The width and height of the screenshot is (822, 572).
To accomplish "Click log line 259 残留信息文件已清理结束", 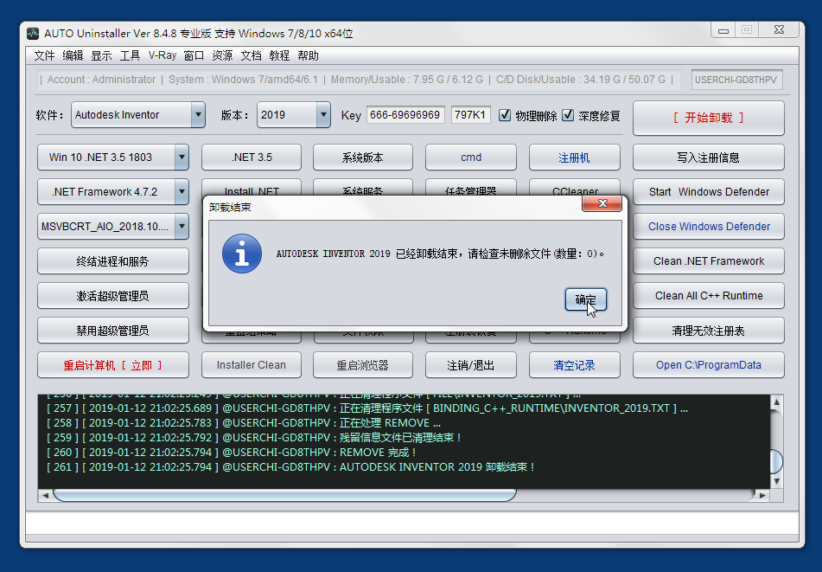I will (254, 438).
